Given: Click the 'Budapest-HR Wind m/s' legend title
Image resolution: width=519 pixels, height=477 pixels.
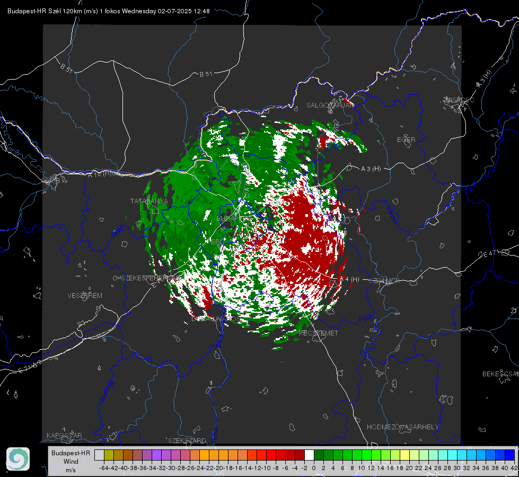Looking at the screenshot, I should click(71, 462).
